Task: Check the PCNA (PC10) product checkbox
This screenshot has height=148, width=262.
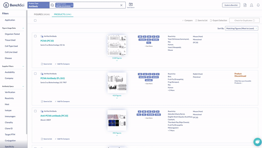Action: (35, 36)
